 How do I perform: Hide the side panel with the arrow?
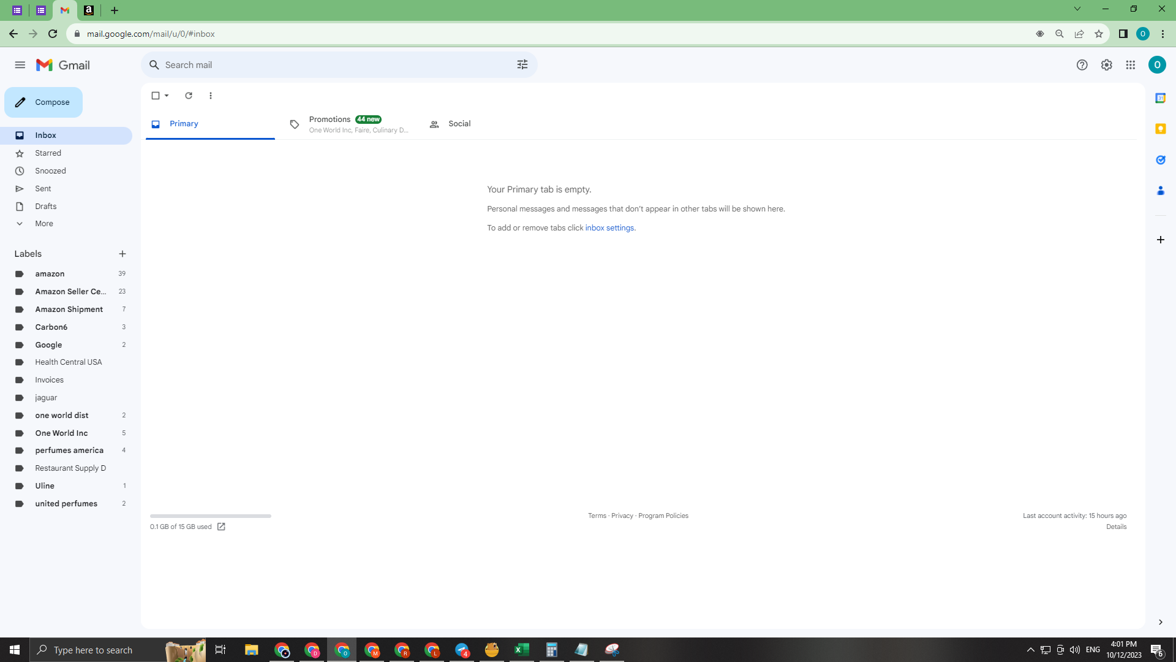[x=1161, y=622]
